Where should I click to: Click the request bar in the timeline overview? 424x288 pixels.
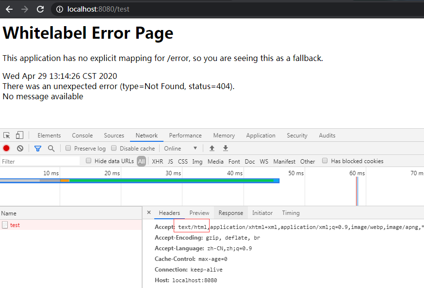[140, 181]
